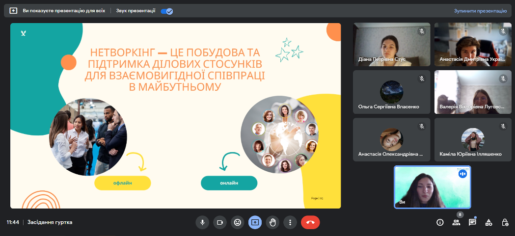Open host controls lock icon
Viewport: 515px width, 236px height.
505,222
